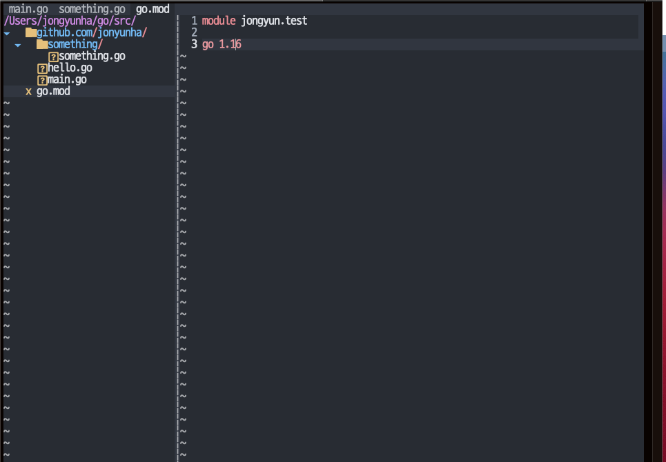
Task: Place cursor on module jongyun.test line
Action: 255,21
